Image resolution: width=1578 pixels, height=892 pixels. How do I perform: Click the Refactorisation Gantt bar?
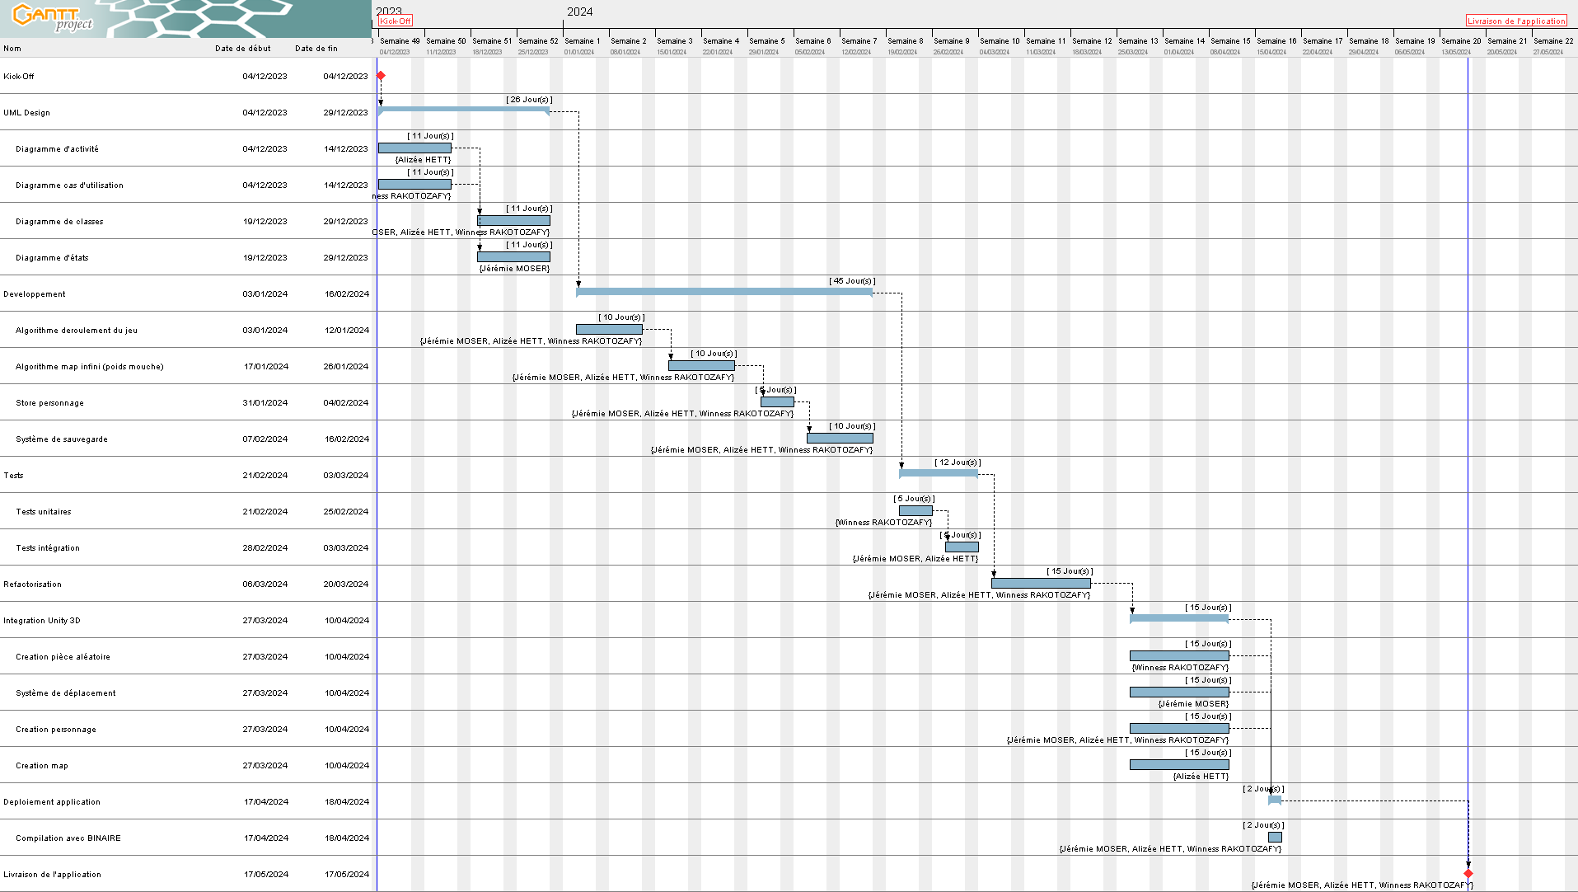(x=1041, y=584)
